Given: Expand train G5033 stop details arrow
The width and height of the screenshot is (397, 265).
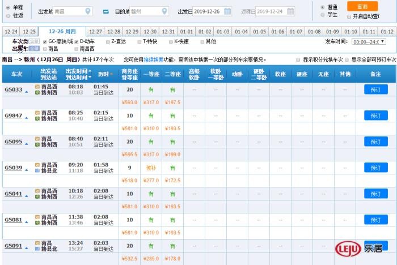Looking at the screenshot, I should coord(26,91).
